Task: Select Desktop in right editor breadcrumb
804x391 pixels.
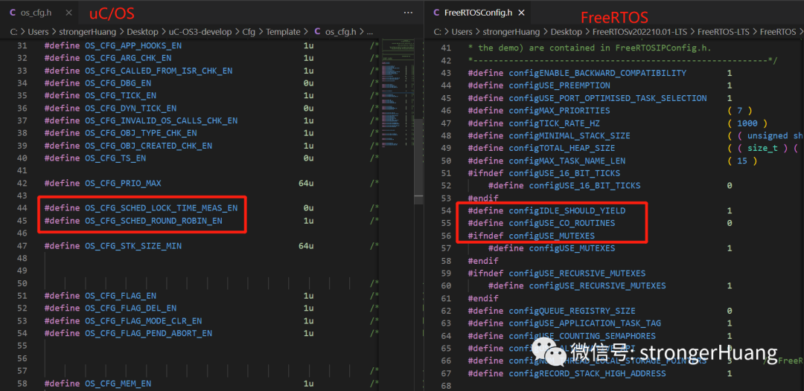Action: pyautogui.click(x=567, y=32)
